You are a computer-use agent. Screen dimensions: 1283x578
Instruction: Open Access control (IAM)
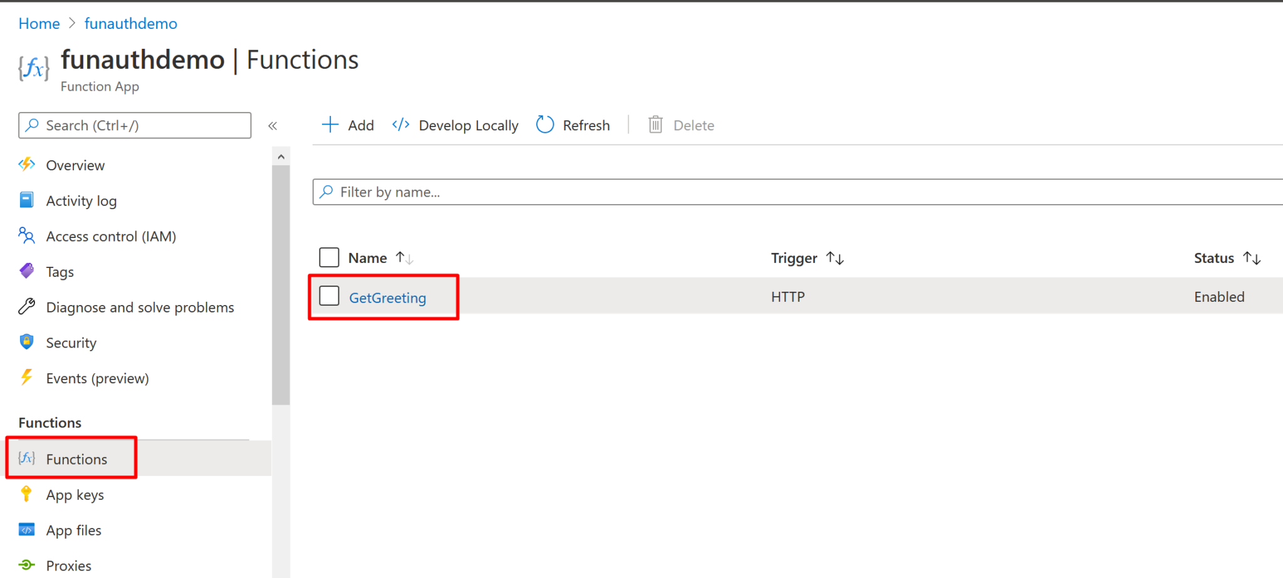tap(110, 236)
